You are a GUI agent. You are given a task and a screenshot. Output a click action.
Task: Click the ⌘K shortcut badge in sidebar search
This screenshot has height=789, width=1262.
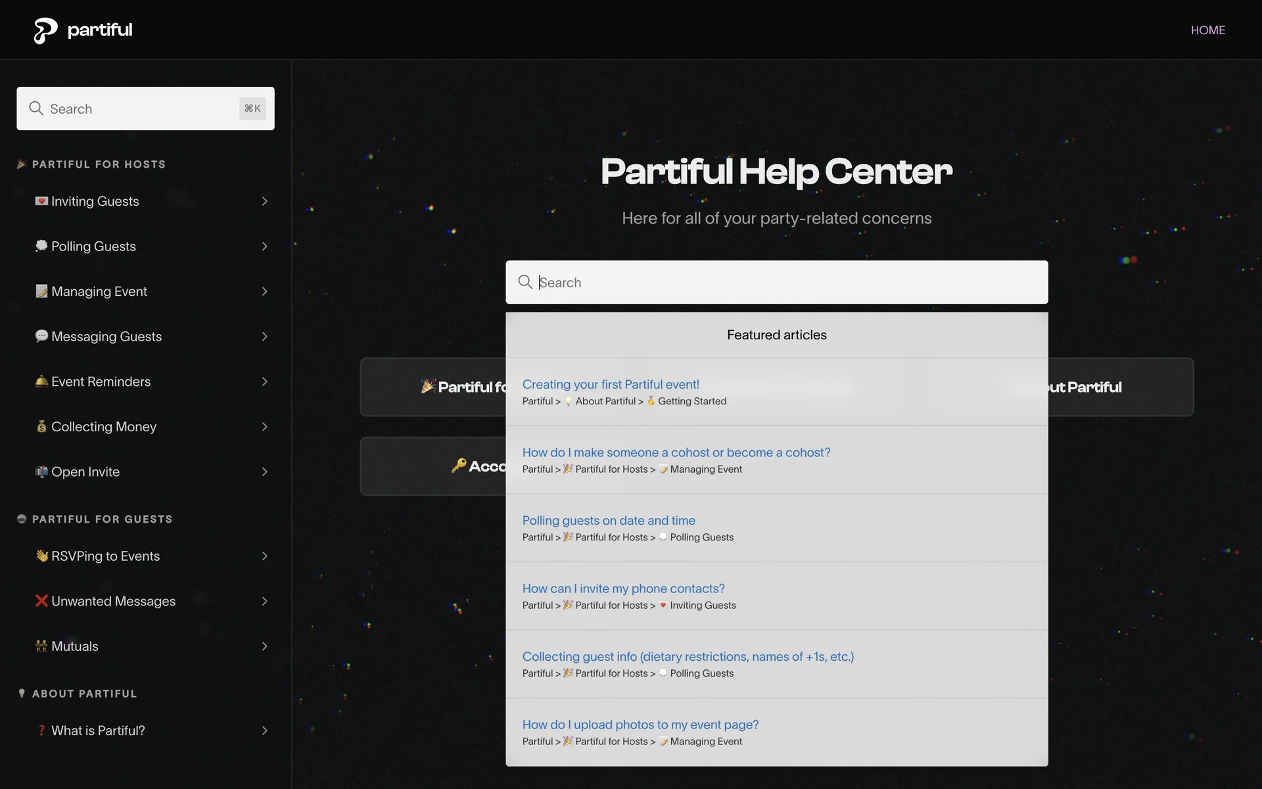click(x=252, y=108)
